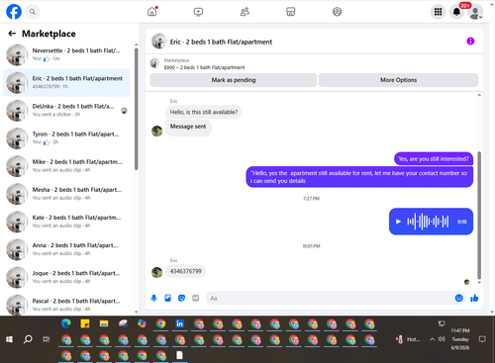Go back using the Marketplace arrow

point(12,34)
